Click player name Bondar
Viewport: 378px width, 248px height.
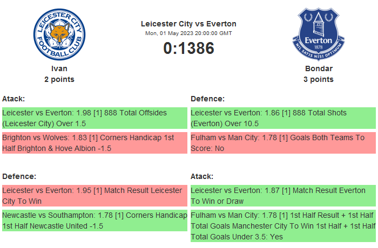(x=319, y=68)
